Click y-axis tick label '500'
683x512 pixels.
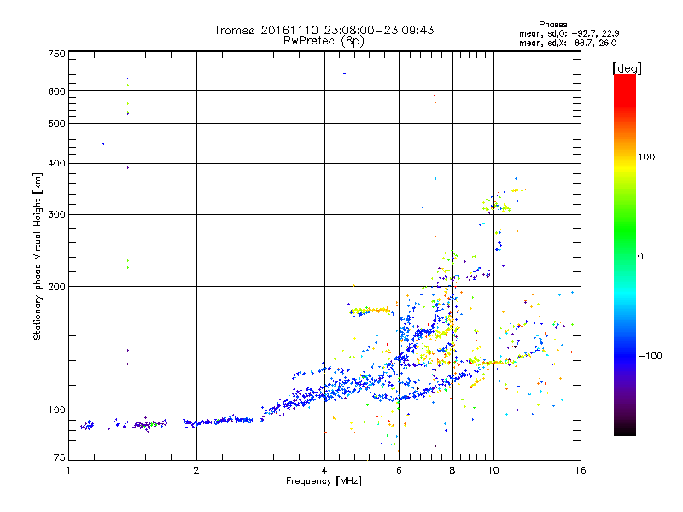click(57, 124)
